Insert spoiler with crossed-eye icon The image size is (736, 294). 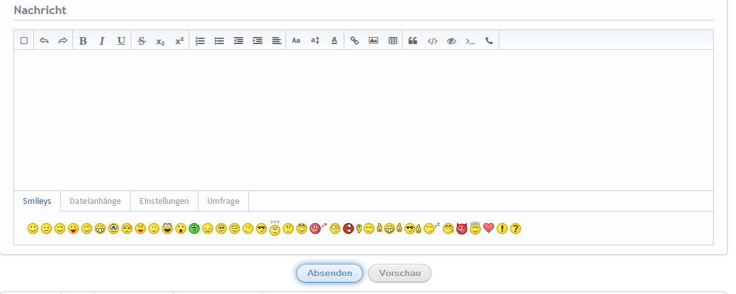coord(451,40)
